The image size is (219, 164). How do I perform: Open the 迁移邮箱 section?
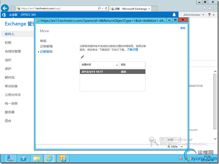click(x=46, y=46)
